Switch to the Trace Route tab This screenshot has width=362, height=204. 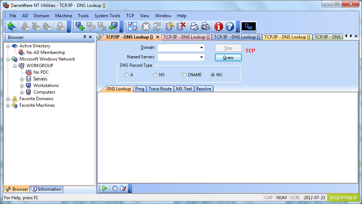[160, 89]
